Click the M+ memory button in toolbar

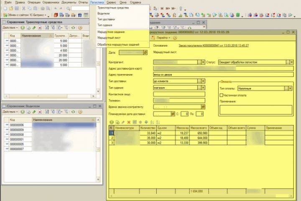tap(168, 8)
